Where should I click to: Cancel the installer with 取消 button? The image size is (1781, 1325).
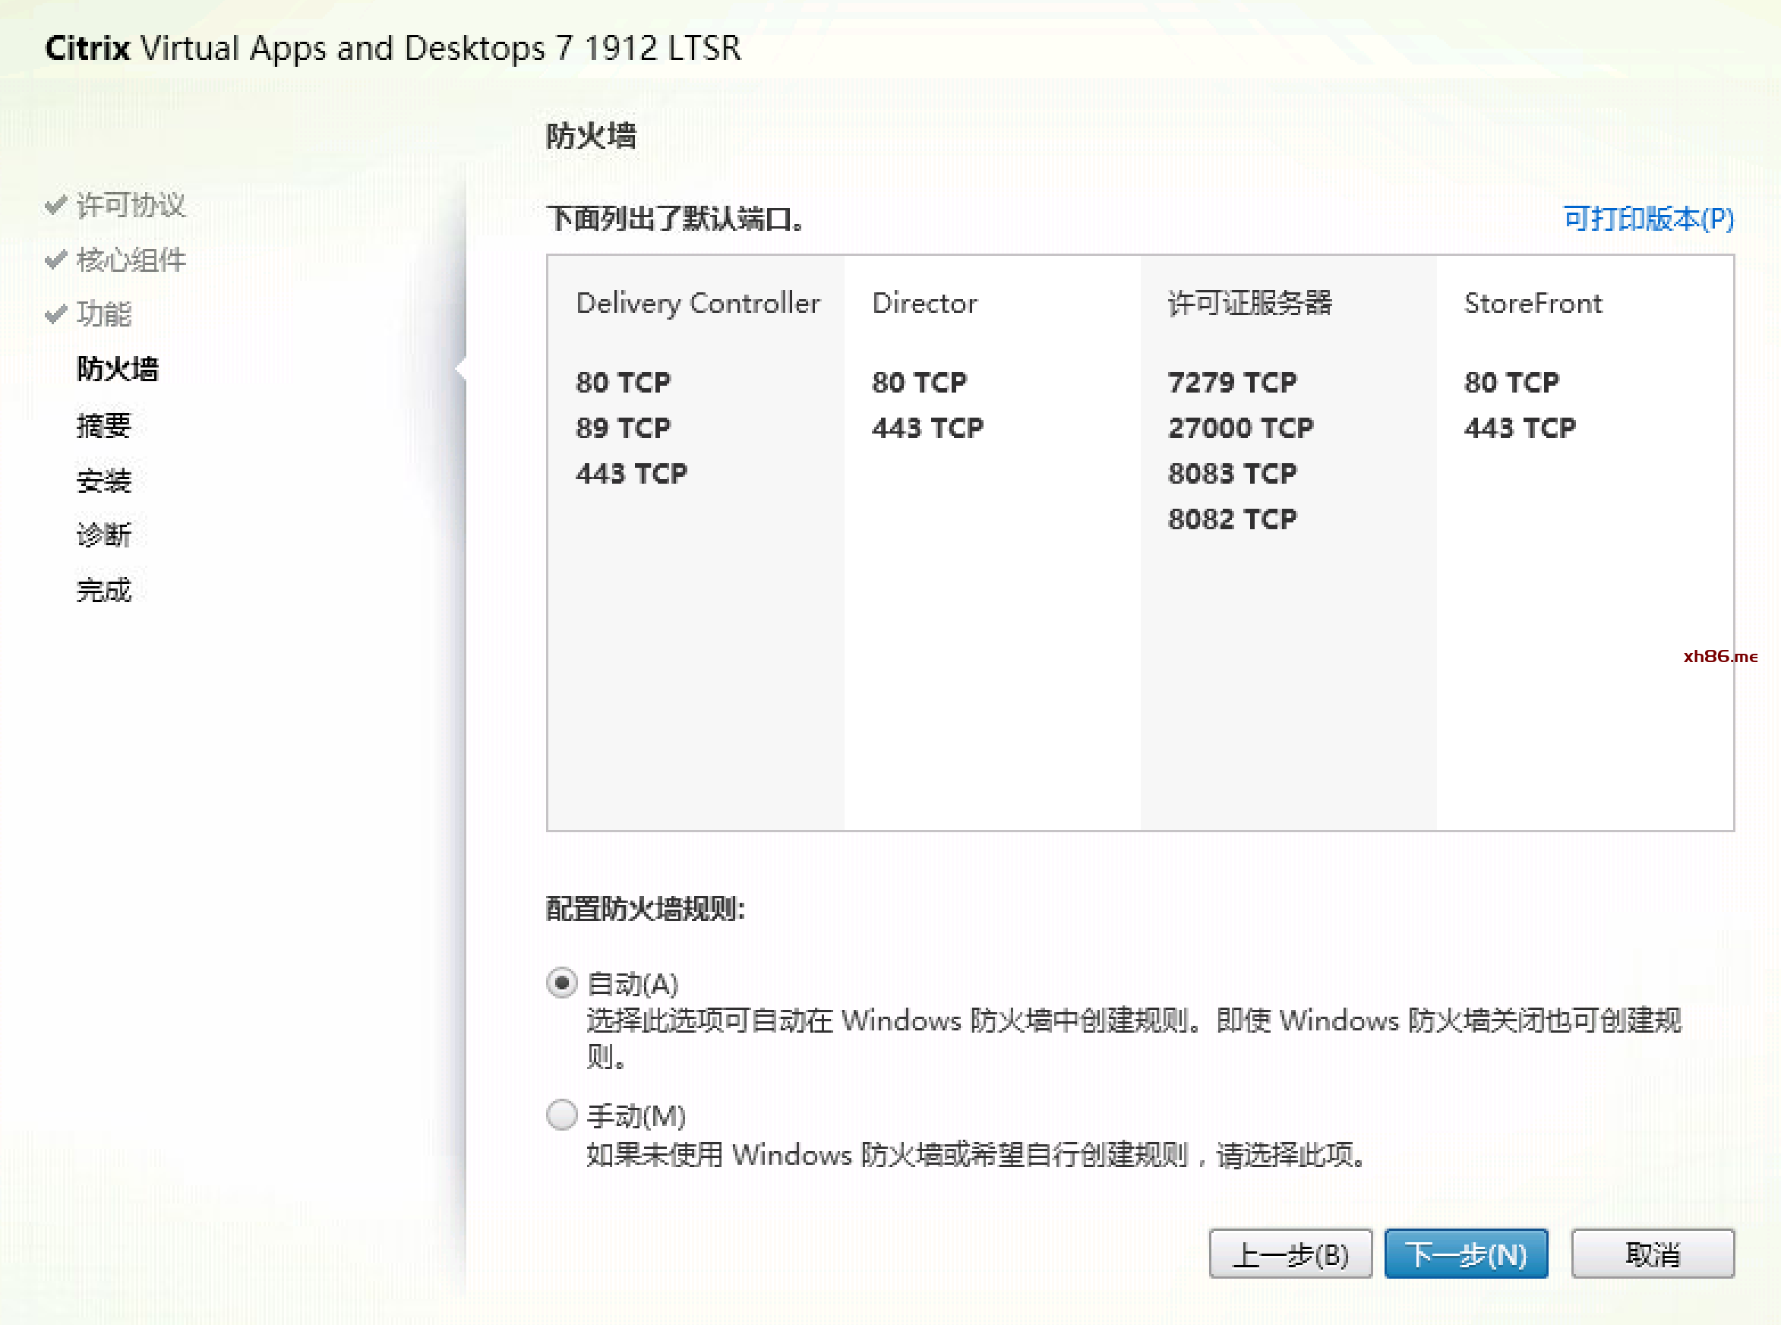(1652, 1254)
